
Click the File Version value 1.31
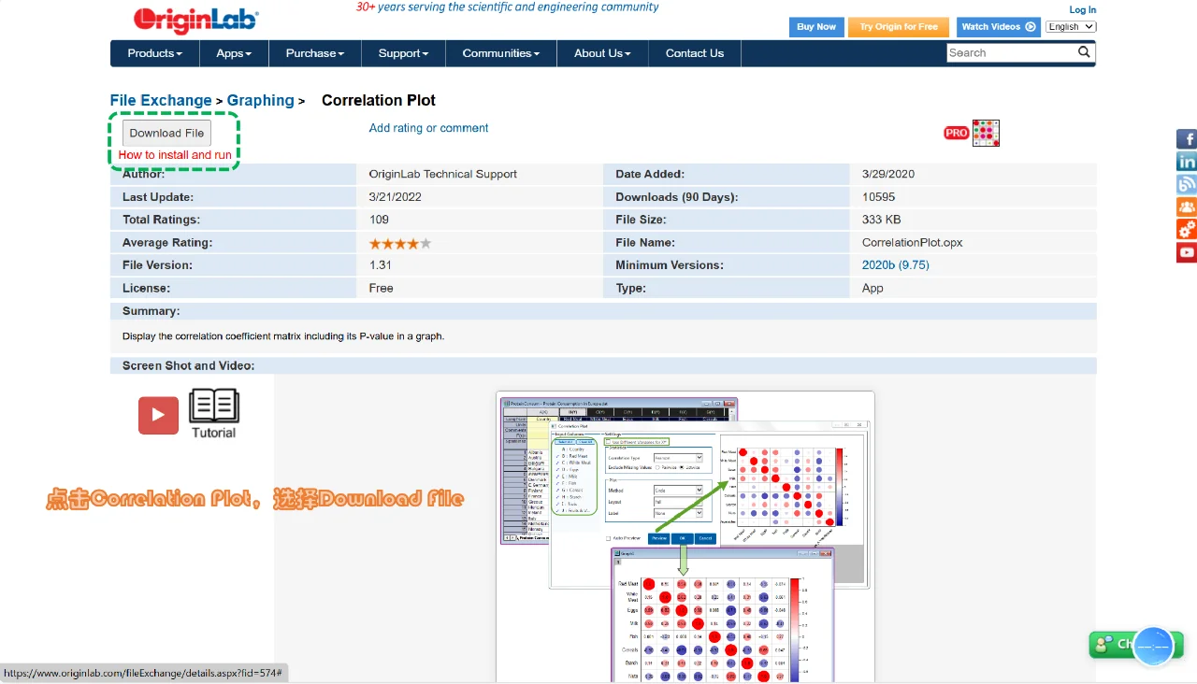[x=381, y=265]
